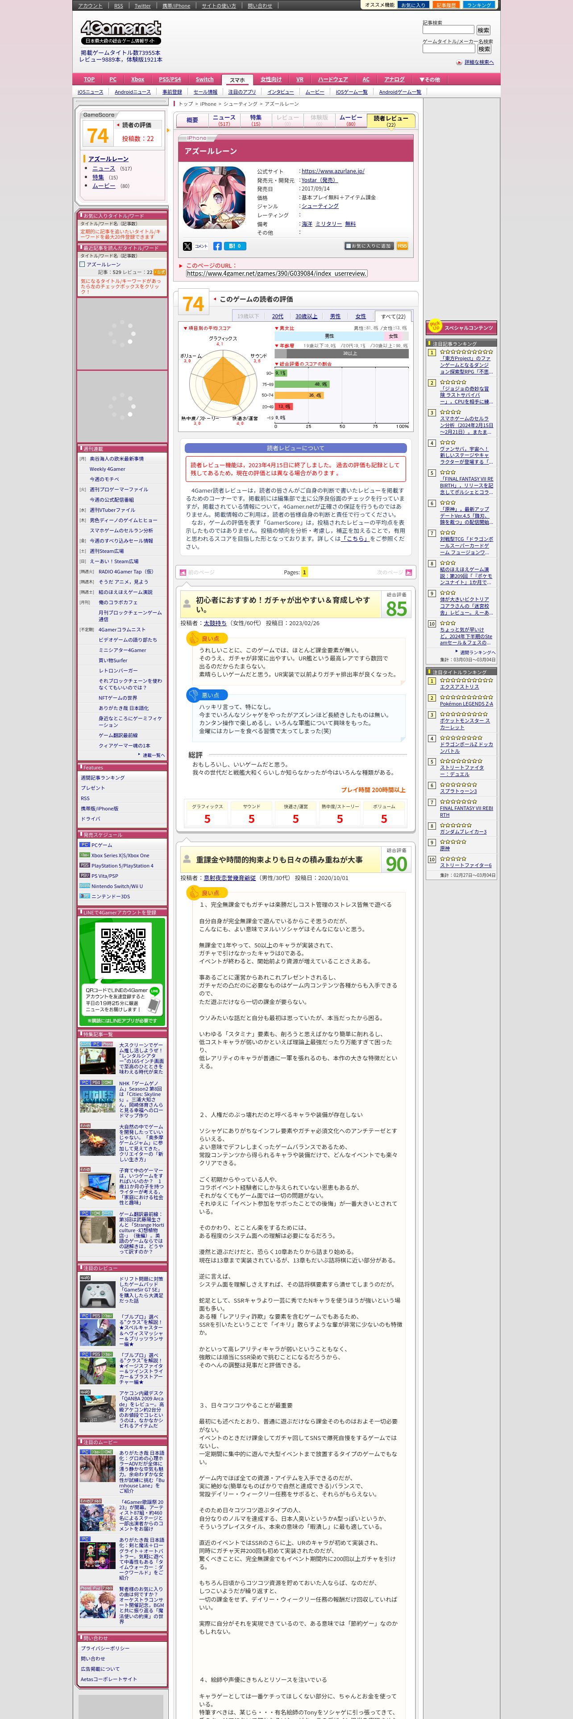This screenshot has height=1719, width=573.
Task: Open reviewer 太鼓持ち profile link
Action: point(215,623)
